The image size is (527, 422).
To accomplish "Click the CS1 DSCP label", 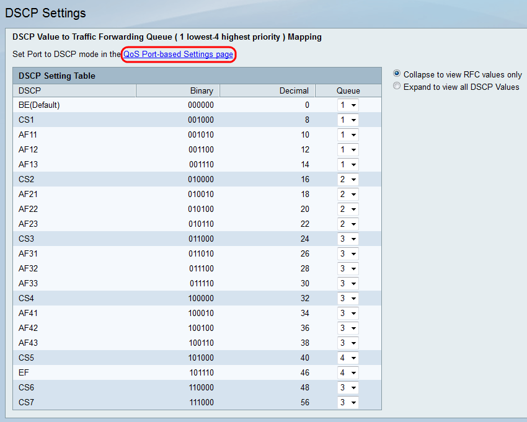I will pyautogui.click(x=26, y=120).
